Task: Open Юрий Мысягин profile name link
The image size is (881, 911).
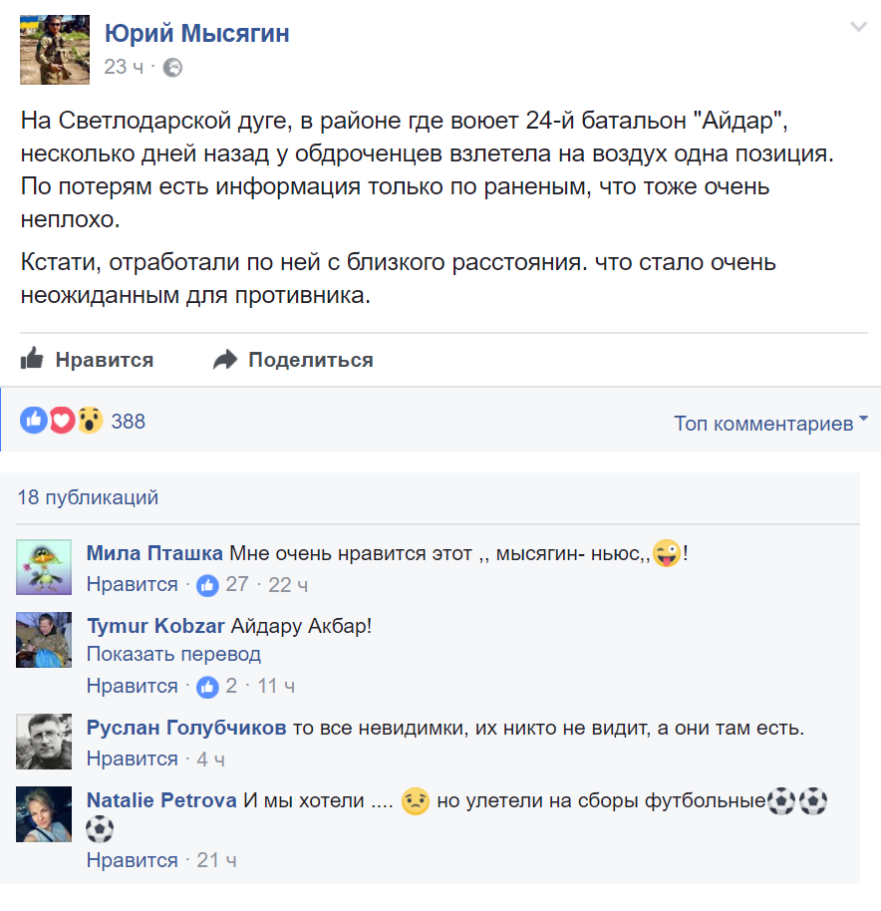Action: [197, 33]
